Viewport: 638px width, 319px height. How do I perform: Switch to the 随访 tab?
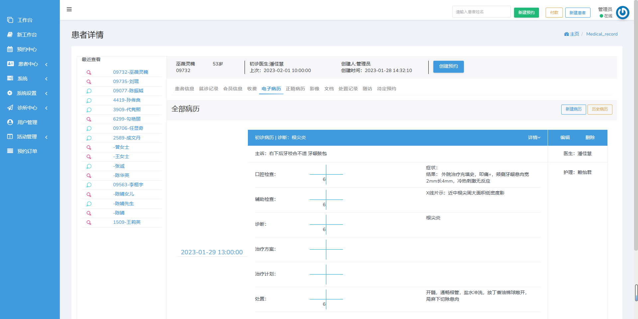pos(368,89)
